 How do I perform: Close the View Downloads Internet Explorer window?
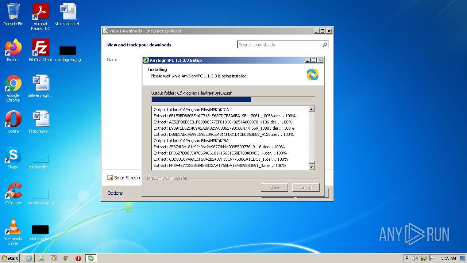pyautogui.click(x=329, y=31)
